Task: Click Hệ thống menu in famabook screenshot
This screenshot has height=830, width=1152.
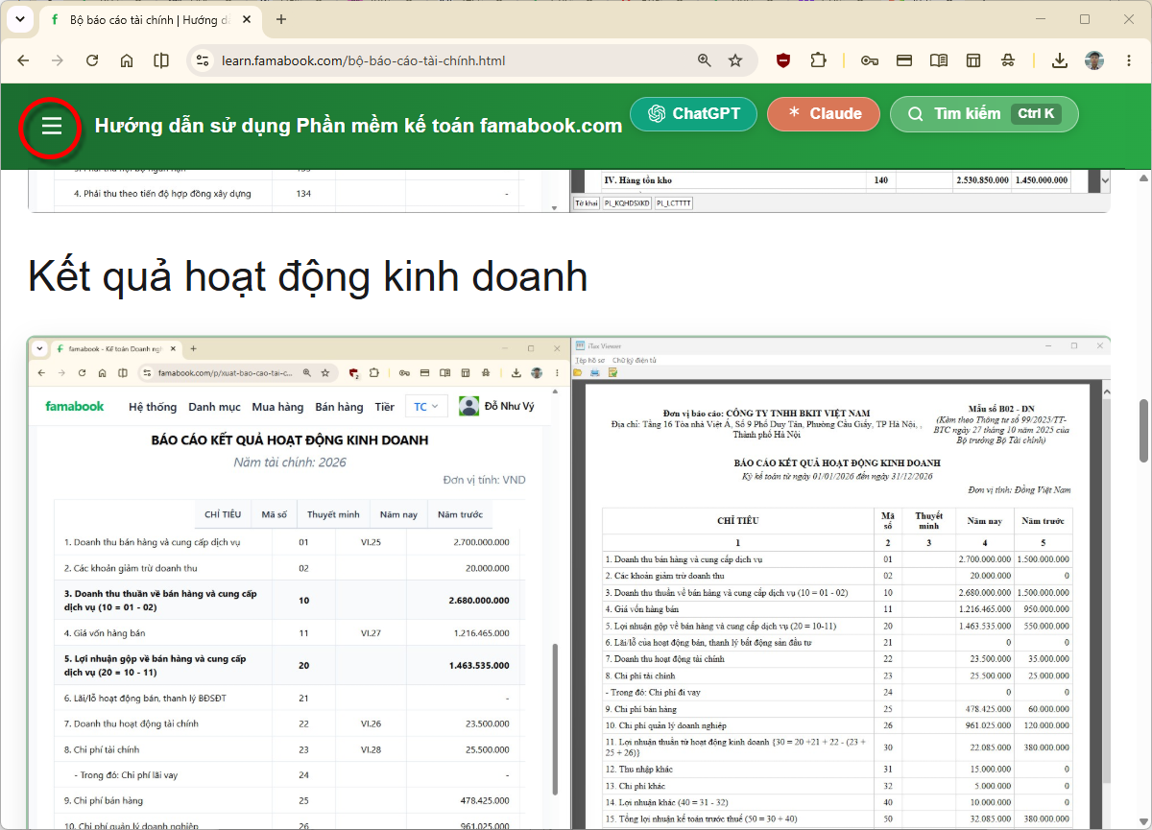Action: (153, 407)
